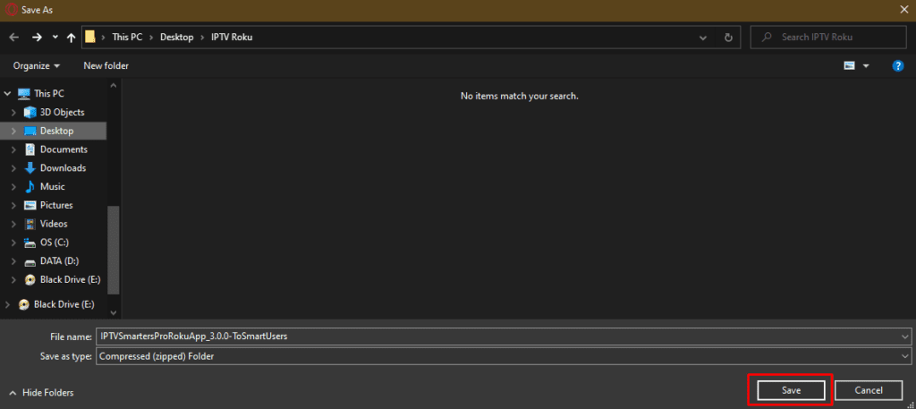
Task: Click the change view icon
Action: tap(849, 66)
